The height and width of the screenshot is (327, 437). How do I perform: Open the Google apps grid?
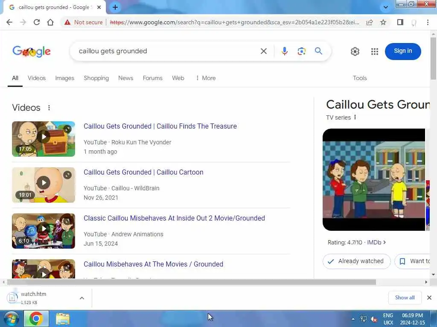pyautogui.click(x=375, y=52)
